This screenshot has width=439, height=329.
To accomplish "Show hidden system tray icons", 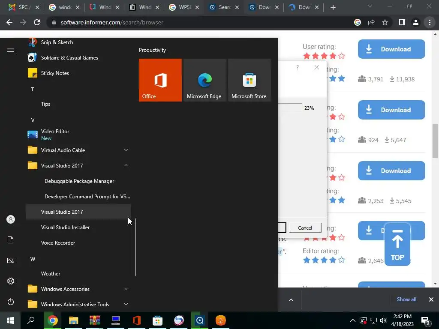I will [x=353, y=320].
